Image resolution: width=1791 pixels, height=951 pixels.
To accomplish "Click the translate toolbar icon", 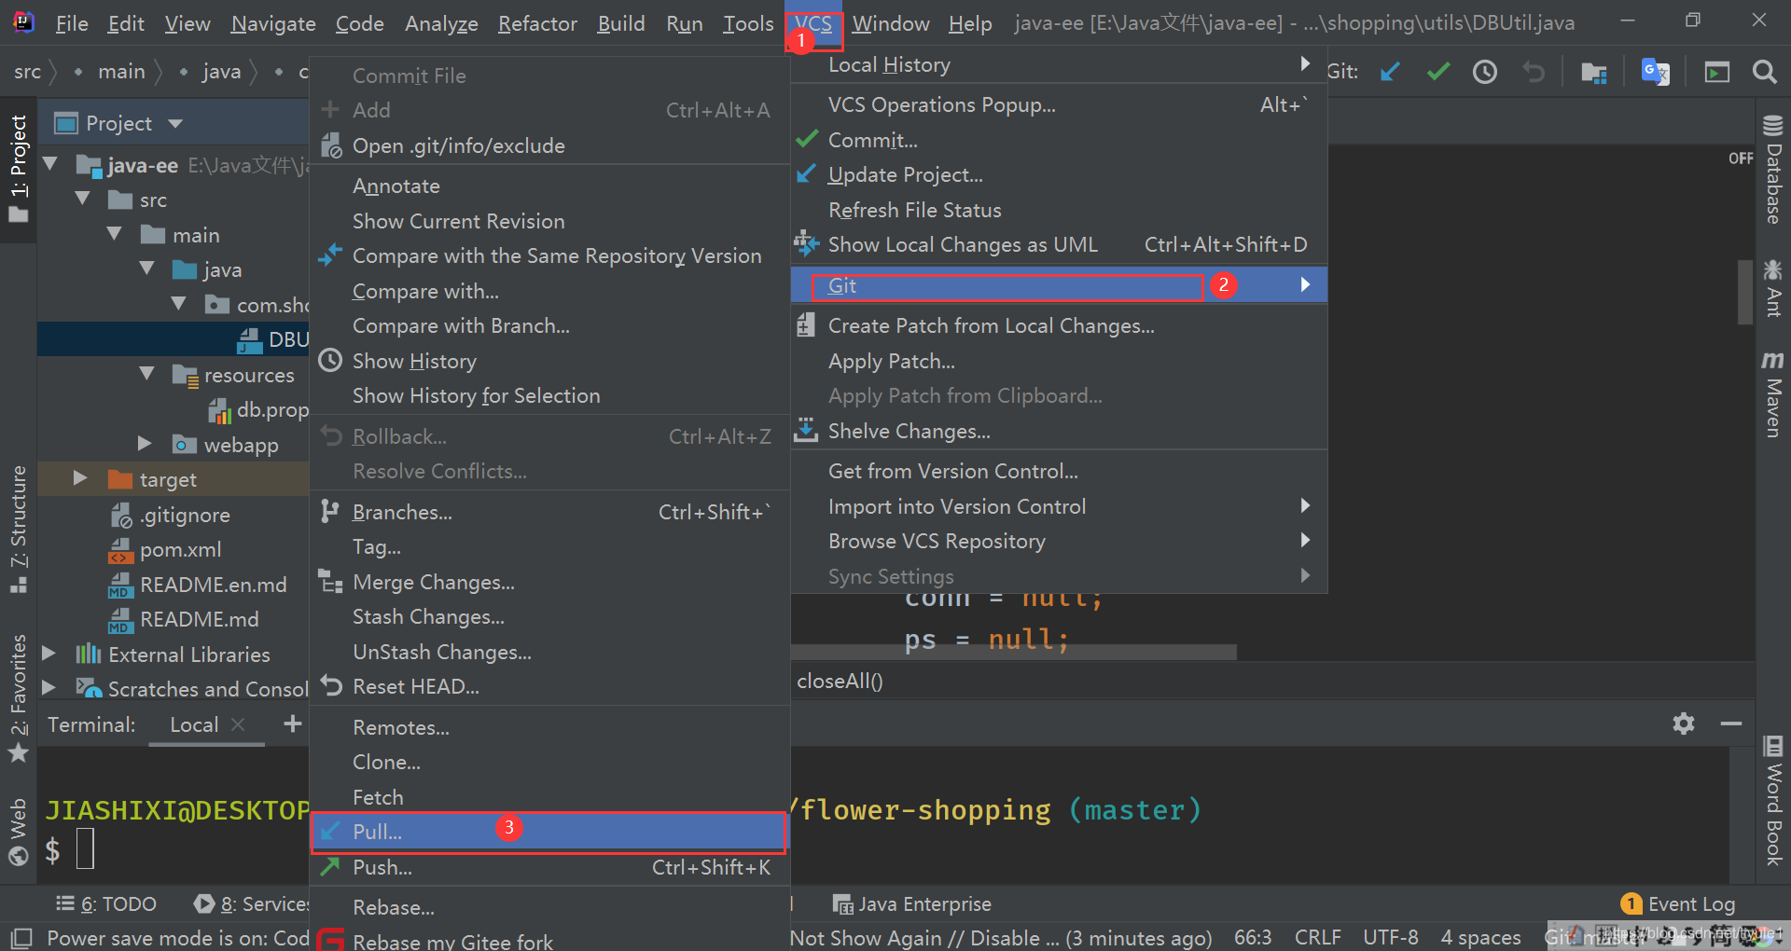I will [x=1656, y=72].
